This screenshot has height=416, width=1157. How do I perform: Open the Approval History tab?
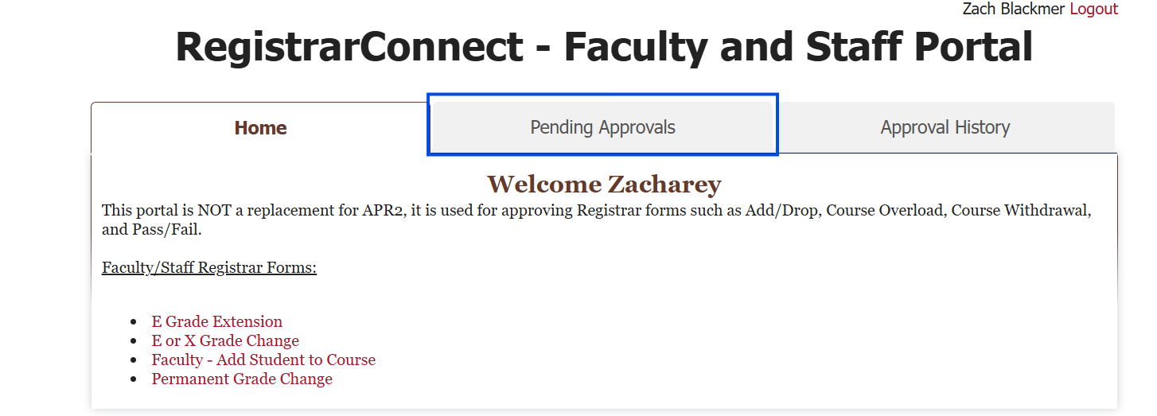(945, 127)
